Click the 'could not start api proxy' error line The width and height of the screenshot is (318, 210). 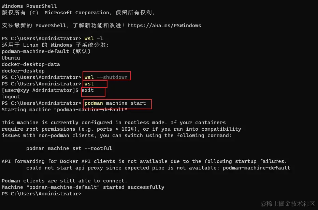(158, 168)
